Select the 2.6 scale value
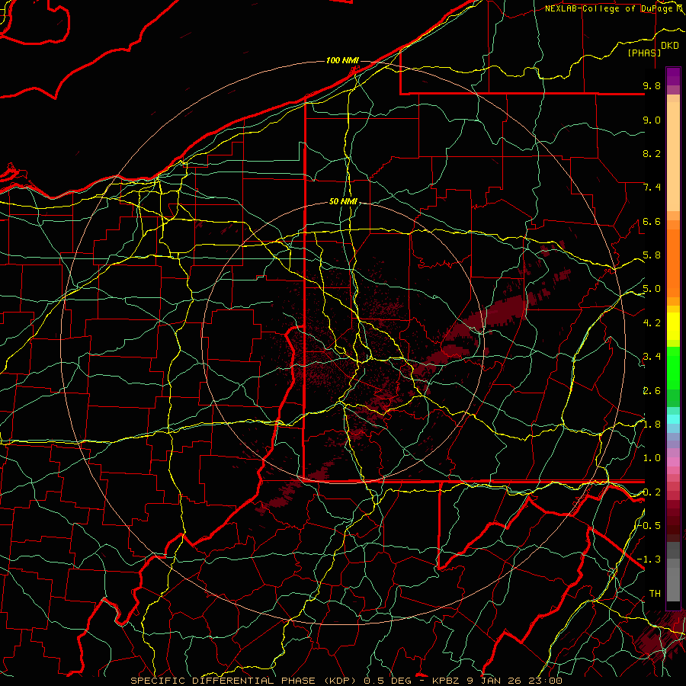This screenshot has height=686, width=686. [x=652, y=390]
